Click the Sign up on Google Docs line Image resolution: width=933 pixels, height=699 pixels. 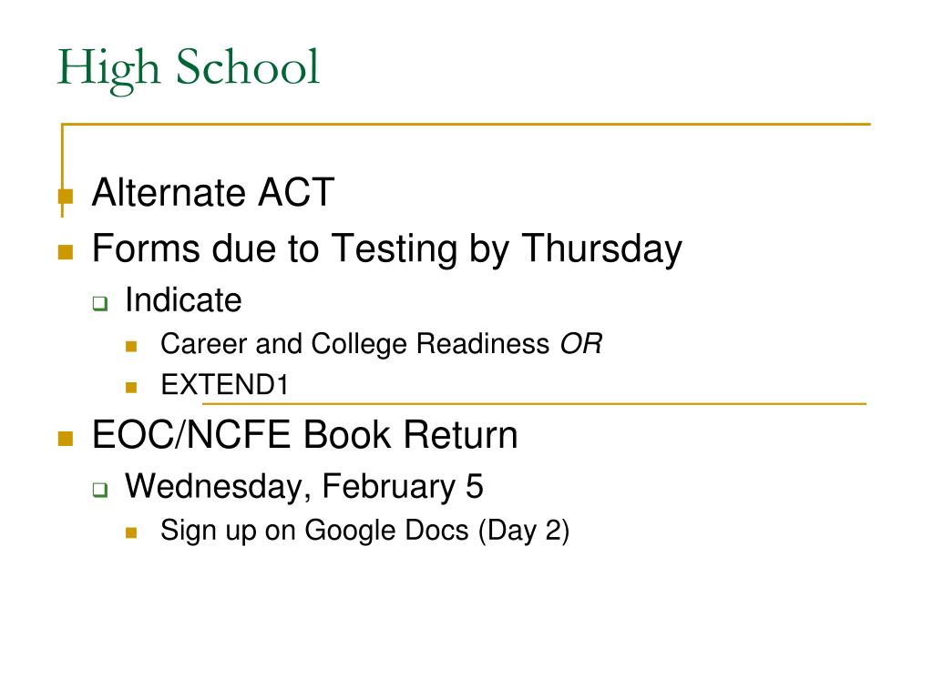pyautogui.click(x=364, y=531)
